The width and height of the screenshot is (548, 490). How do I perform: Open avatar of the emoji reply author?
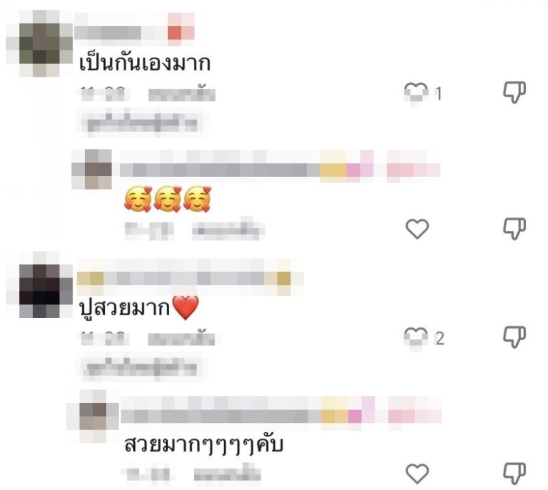point(92,169)
